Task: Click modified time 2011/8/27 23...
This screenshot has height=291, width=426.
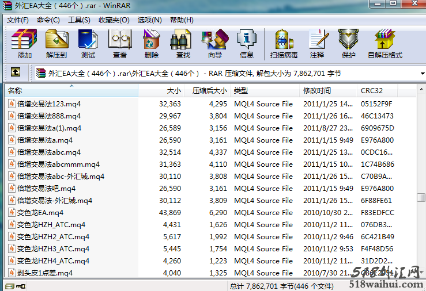Action: [x=328, y=128]
